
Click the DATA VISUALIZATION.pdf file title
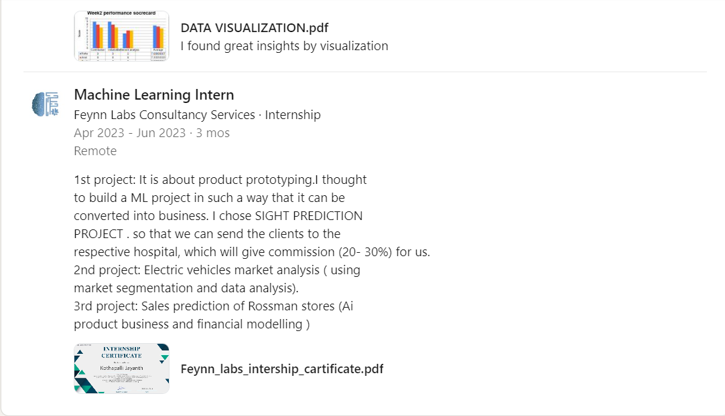(254, 27)
